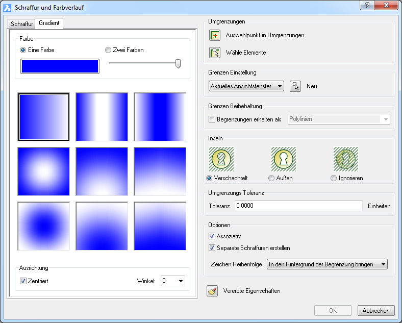Click the Wähle Elemente icon
The width and height of the screenshot is (402, 323).
[214, 53]
